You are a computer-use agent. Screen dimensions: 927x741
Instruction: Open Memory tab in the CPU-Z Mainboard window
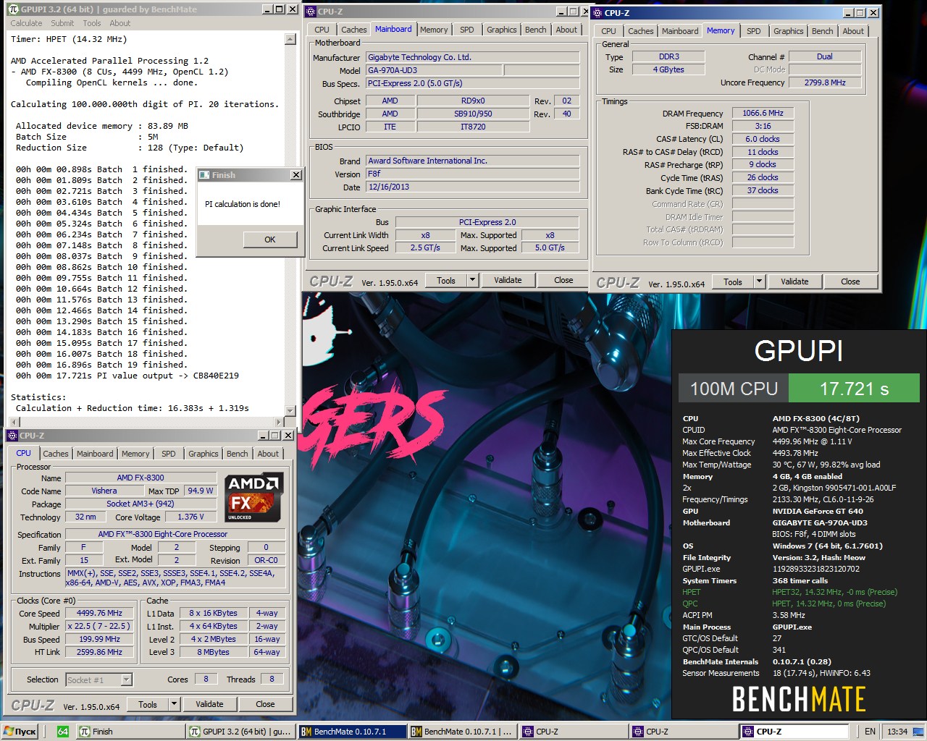434,30
